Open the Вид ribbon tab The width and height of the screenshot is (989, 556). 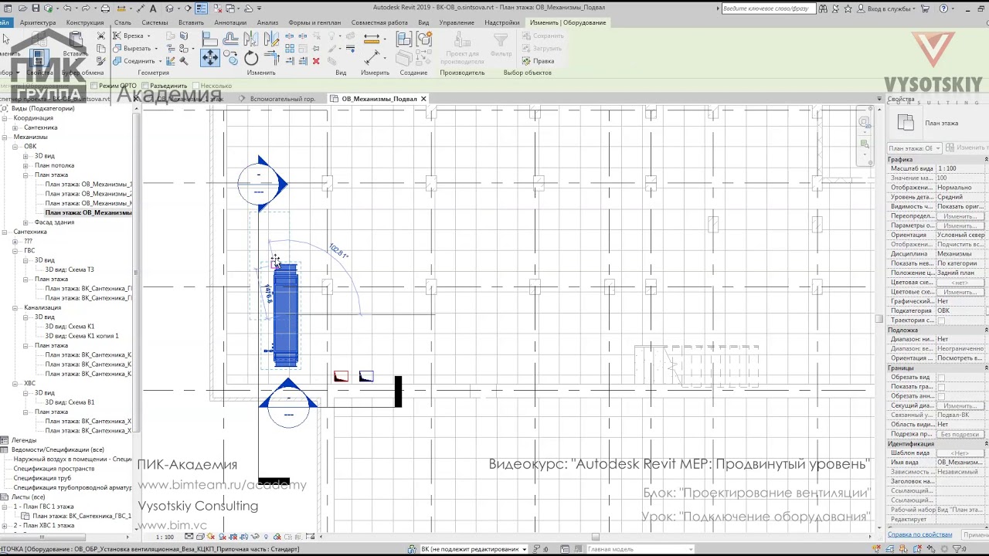(x=423, y=22)
